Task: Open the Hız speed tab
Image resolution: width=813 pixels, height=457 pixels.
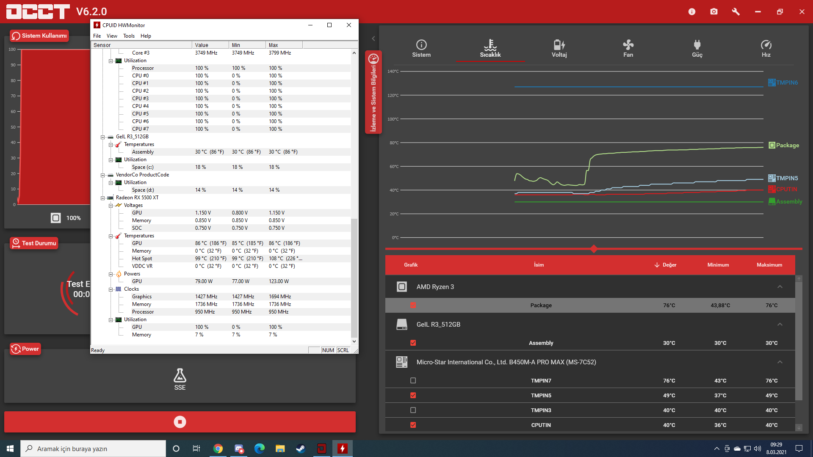Action: point(766,48)
